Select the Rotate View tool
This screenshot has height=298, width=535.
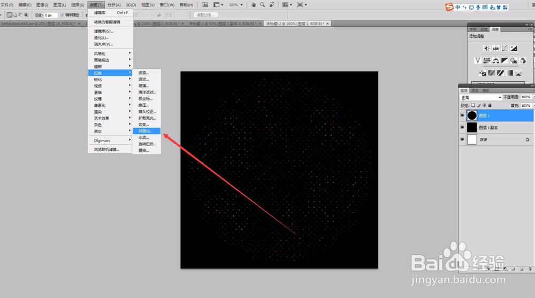click(x=272, y=5)
